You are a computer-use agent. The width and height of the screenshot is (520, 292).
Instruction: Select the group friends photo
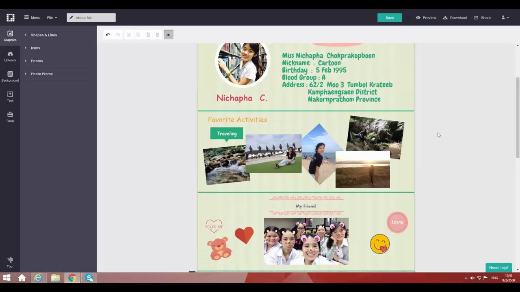306,241
